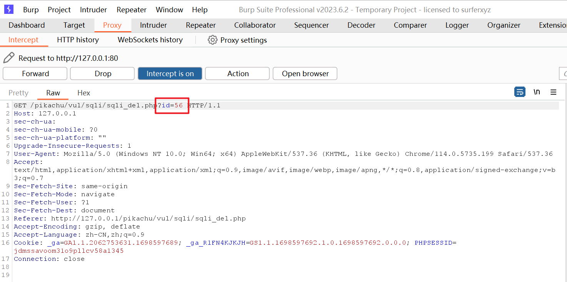The width and height of the screenshot is (567, 282).
Task: Click the pencil edit icon beside request target
Action: (9, 58)
